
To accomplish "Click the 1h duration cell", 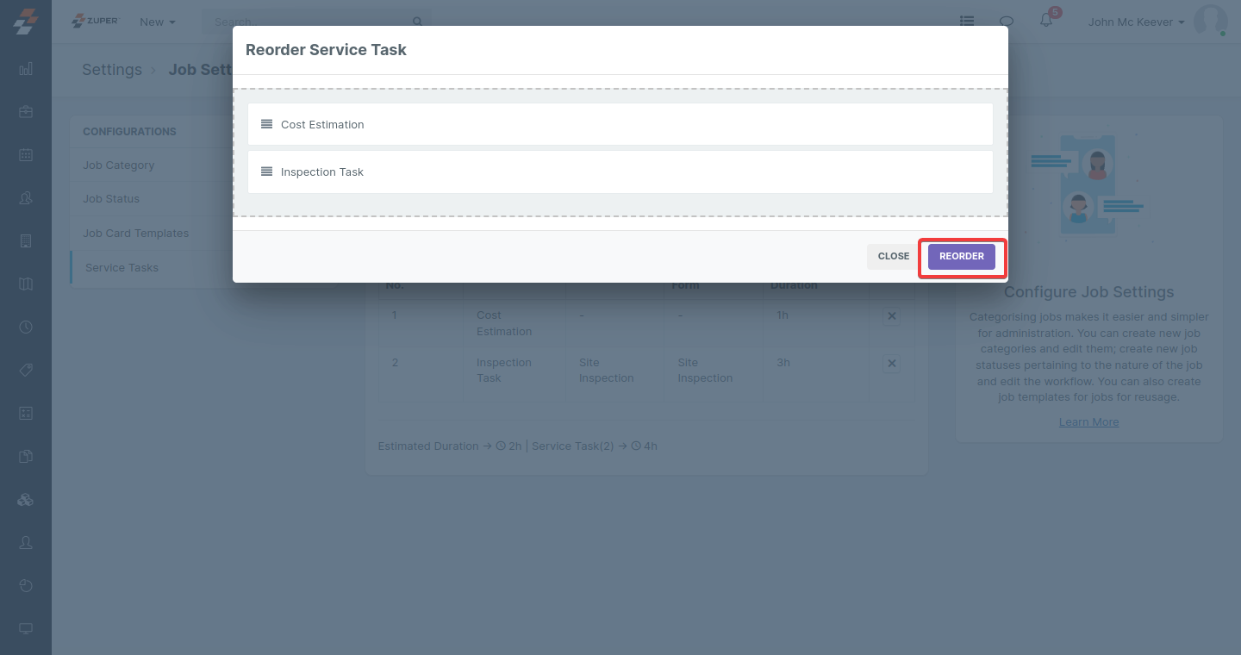I will click(x=783, y=315).
